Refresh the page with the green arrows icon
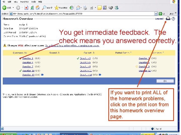 coord(32,8)
